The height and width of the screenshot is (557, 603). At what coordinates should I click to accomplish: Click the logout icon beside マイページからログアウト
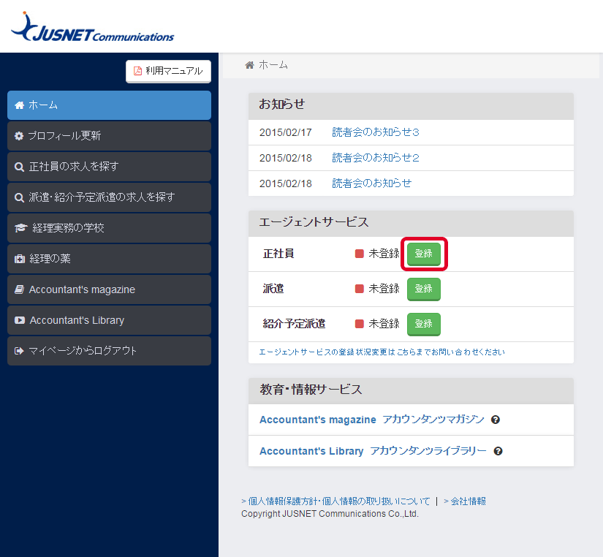(x=19, y=351)
